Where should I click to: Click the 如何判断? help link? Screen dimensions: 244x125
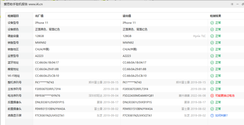[x=221, y=116]
